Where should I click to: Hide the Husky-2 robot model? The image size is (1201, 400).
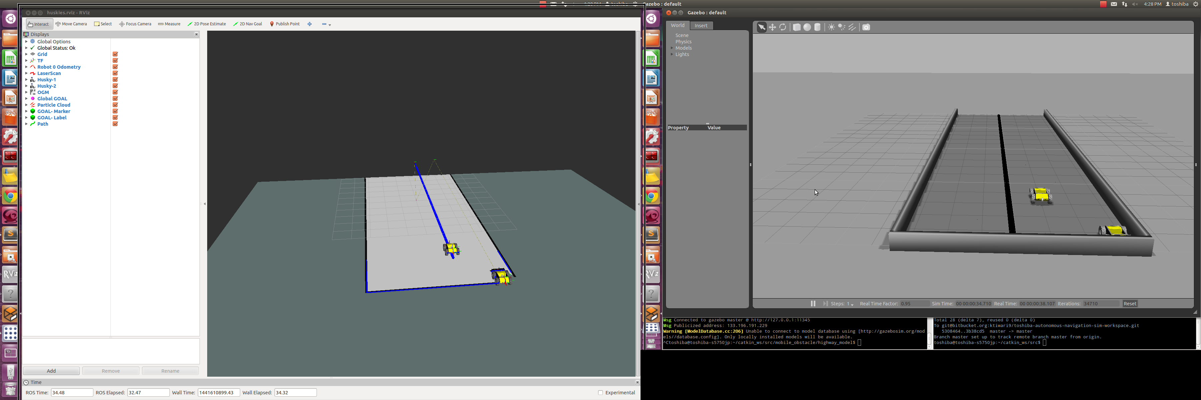(115, 86)
